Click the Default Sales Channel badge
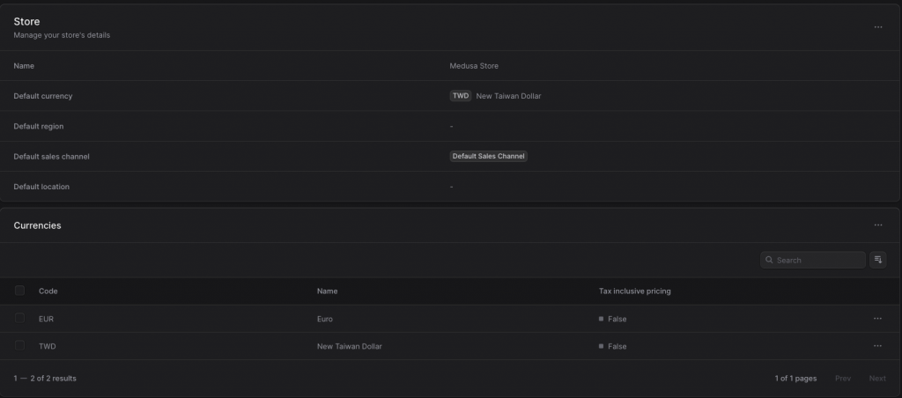Viewport: 902px width, 398px height. [488, 157]
